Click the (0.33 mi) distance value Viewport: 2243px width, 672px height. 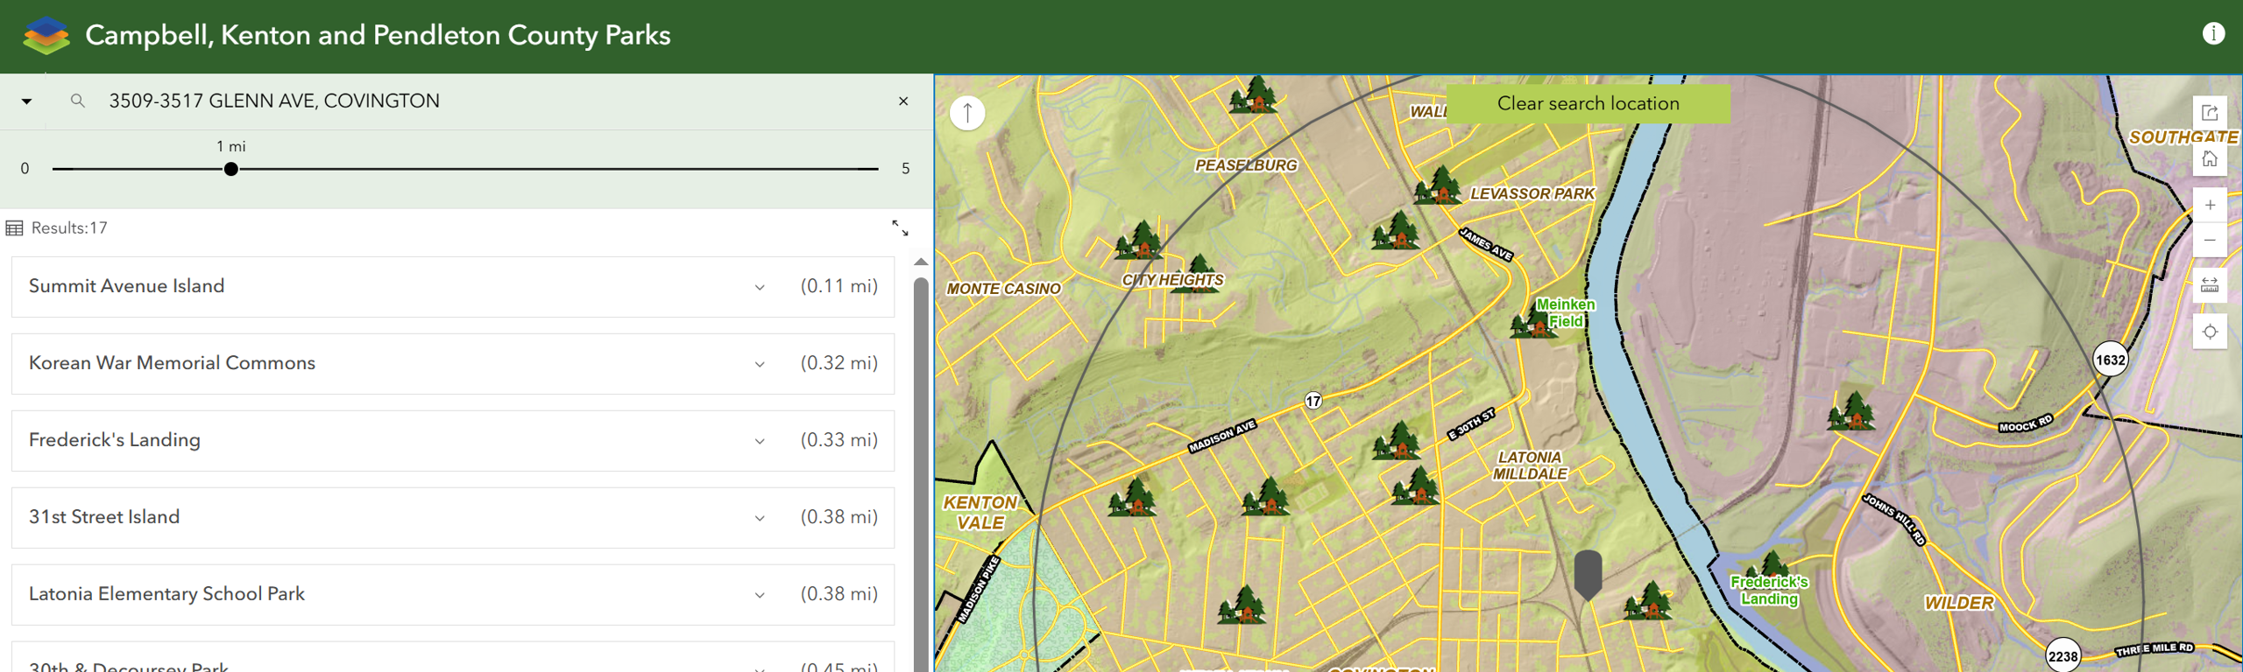pyautogui.click(x=838, y=440)
